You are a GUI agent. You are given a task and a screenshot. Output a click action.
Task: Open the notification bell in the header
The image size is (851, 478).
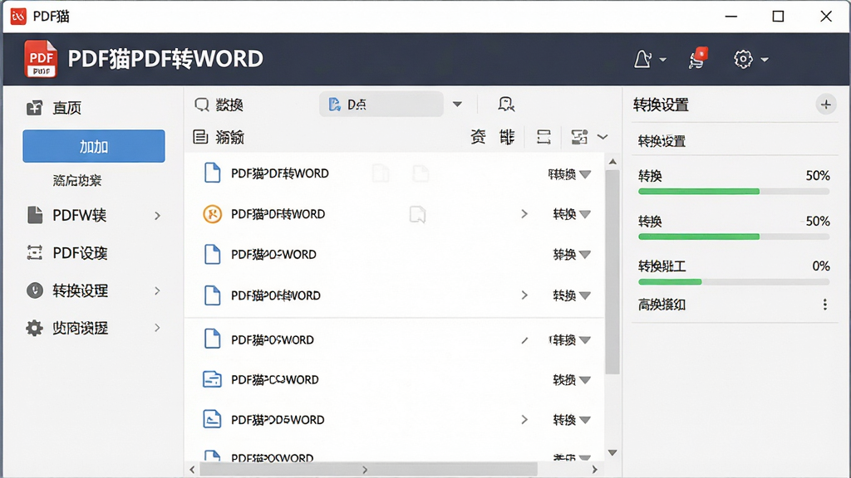(x=642, y=59)
